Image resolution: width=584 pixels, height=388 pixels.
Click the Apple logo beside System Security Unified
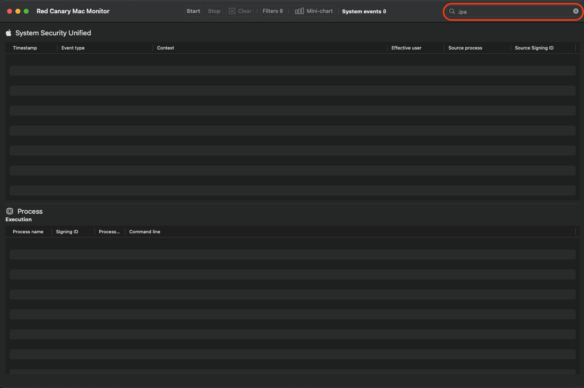point(9,33)
